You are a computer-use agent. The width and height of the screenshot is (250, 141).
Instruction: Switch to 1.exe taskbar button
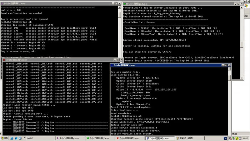70,138
